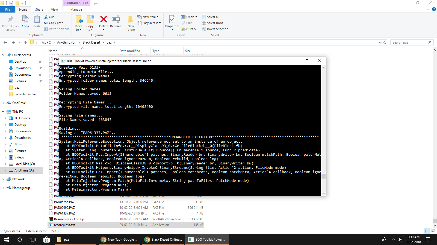The height and width of the screenshot is (245, 437).
Task: Open the Share ribbon tab
Action: 39,10
